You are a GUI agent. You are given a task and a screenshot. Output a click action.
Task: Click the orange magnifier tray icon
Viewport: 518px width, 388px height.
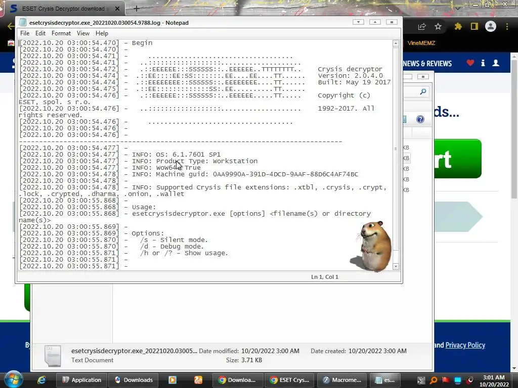pyautogui.click(x=434, y=380)
